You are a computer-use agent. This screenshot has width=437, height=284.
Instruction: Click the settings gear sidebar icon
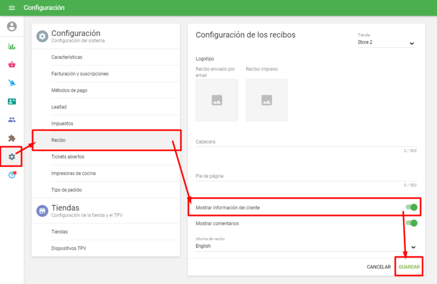[11, 157]
